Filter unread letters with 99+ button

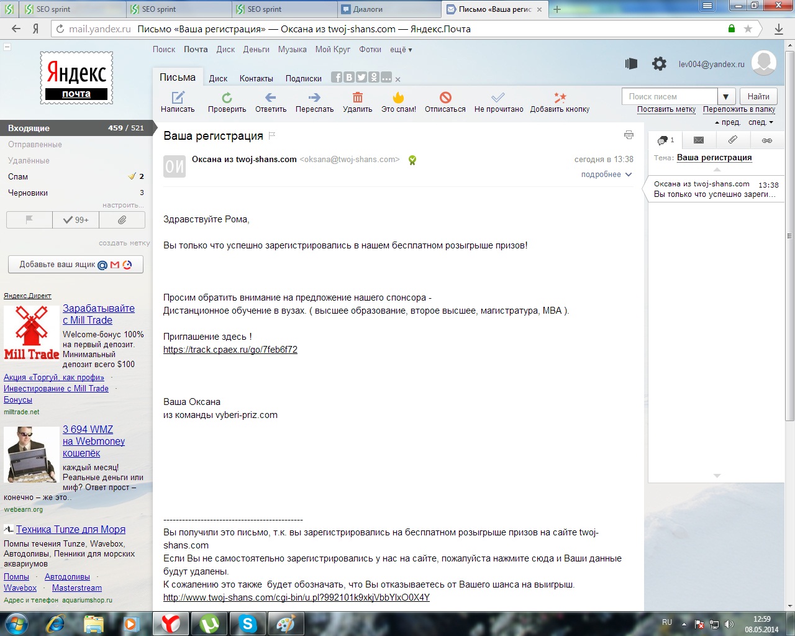click(x=76, y=220)
